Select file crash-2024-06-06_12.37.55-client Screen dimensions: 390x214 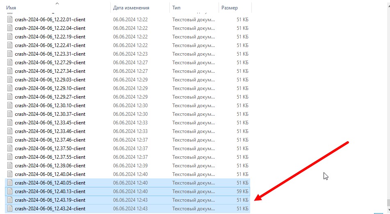pos(50,157)
